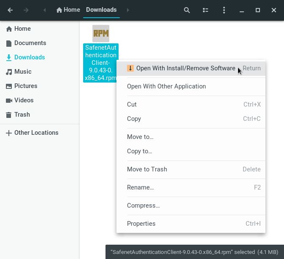Open Documents in the sidebar
The image size is (284, 259).
[40, 43]
